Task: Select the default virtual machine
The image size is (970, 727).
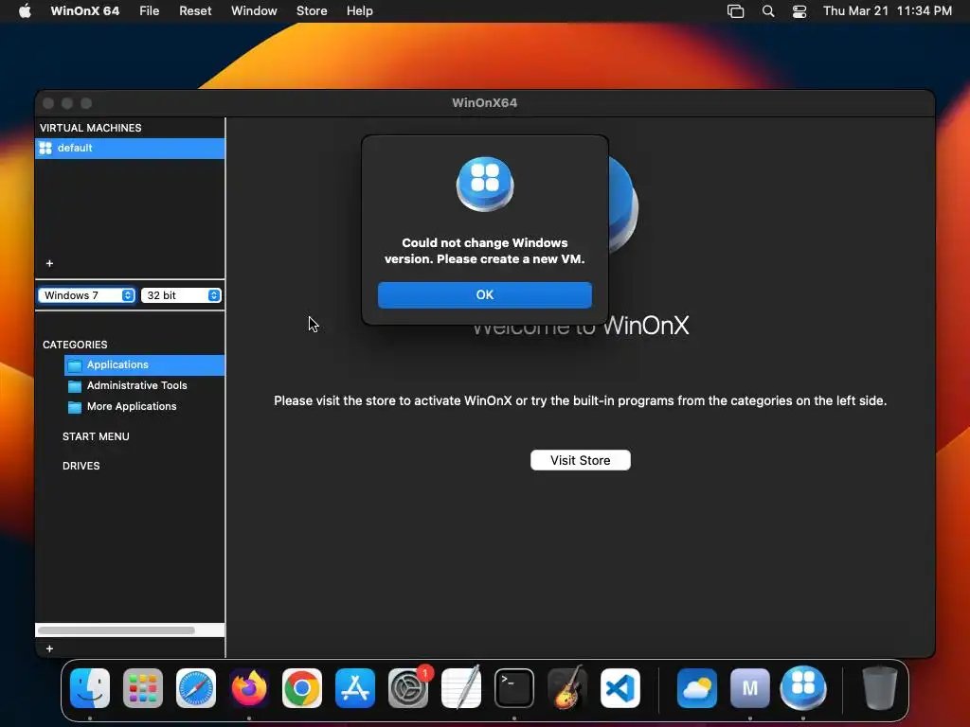Action: pyautogui.click(x=130, y=149)
